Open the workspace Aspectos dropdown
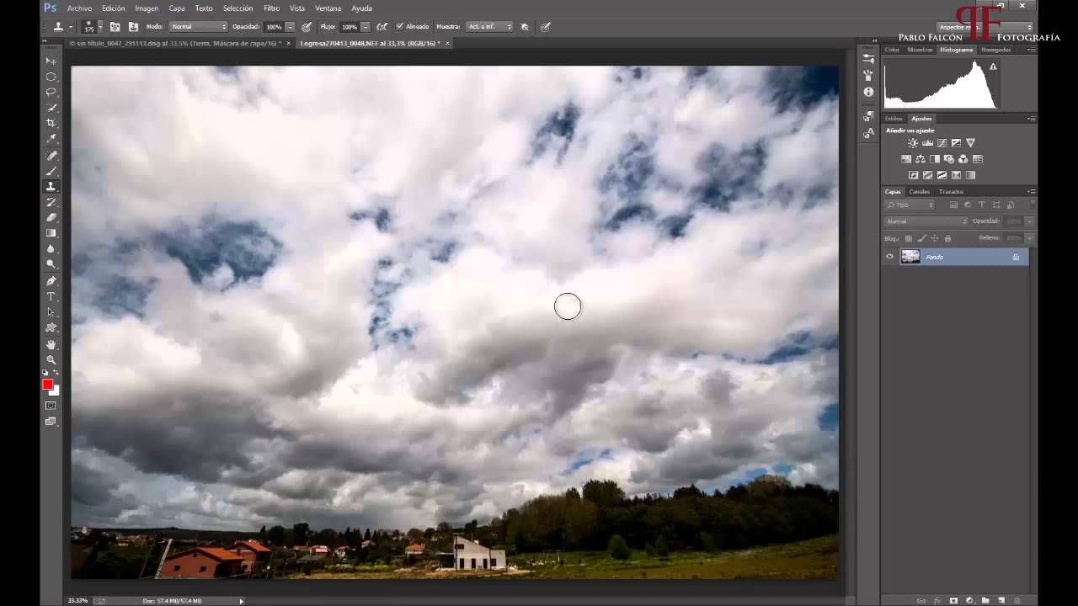 (x=985, y=27)
